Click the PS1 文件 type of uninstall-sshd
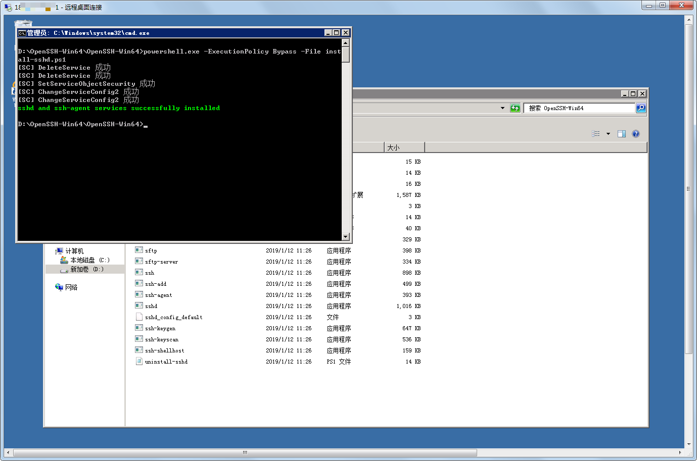The width and height of the screenshot is (697, 461). [339, 362]
